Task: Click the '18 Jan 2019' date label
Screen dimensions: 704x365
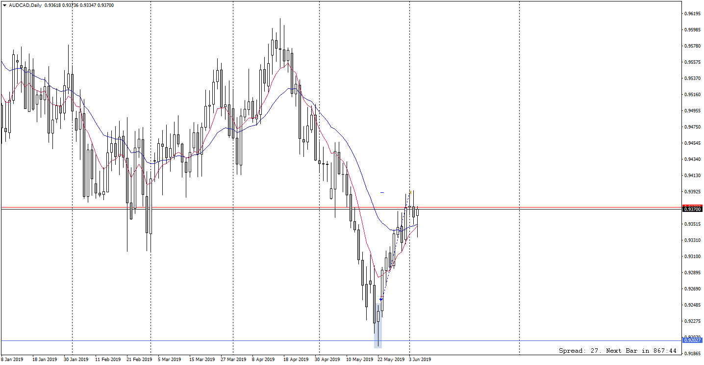Action: point(45,359)
